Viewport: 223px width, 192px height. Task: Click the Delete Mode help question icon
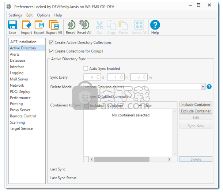point(209,87)
